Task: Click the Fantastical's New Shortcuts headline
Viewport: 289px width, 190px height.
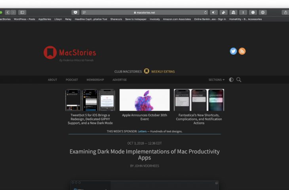Action: pos(199,119)
